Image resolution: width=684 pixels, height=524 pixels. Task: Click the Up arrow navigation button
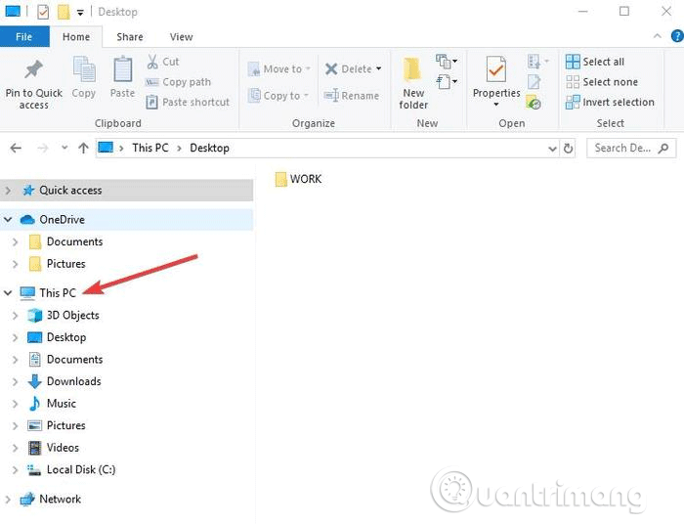(83, 148)
